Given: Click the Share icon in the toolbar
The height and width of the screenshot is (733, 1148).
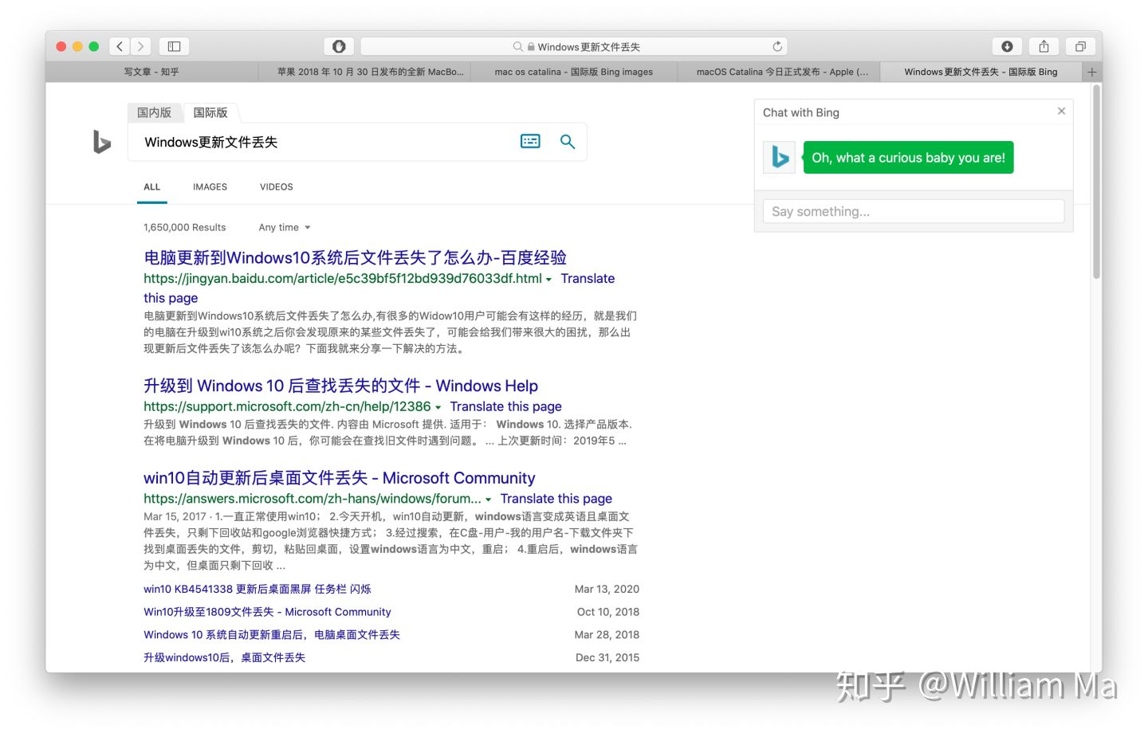Looking at the screenshot, I should tap(1044, 46).
